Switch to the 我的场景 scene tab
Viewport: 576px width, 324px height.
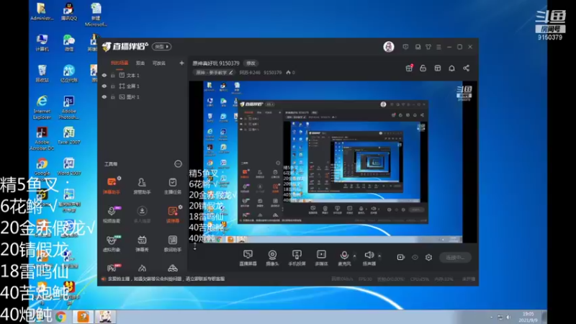click(x=120, y=63)
